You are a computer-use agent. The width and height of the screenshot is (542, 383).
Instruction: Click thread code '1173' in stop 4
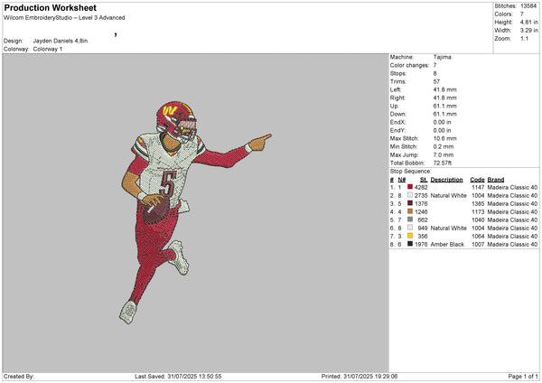[x=478, y=211]
